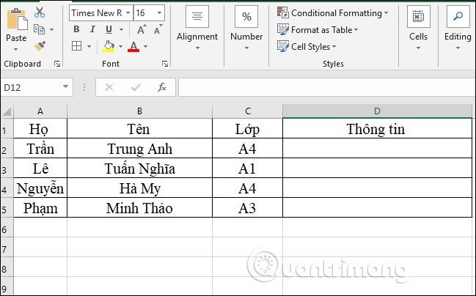Apply red font color
This screenshot has height=296, width=476.
pos(133,46)
